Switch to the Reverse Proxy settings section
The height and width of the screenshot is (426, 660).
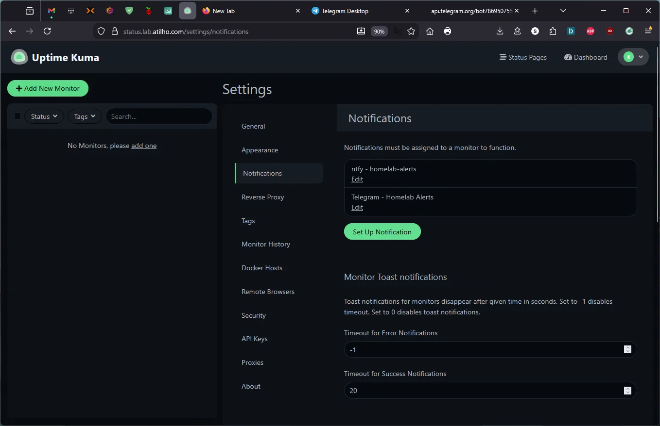[x=262, y=197]
